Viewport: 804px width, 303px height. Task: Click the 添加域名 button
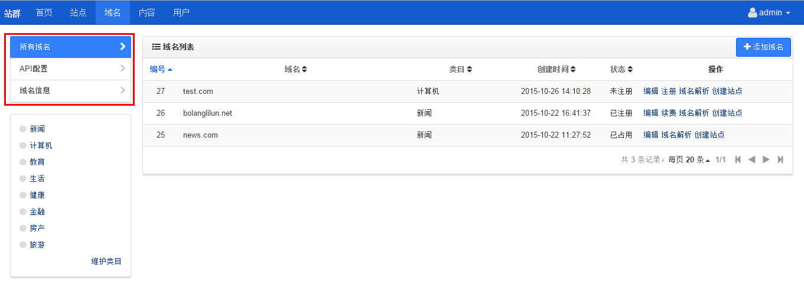[763, 47]
